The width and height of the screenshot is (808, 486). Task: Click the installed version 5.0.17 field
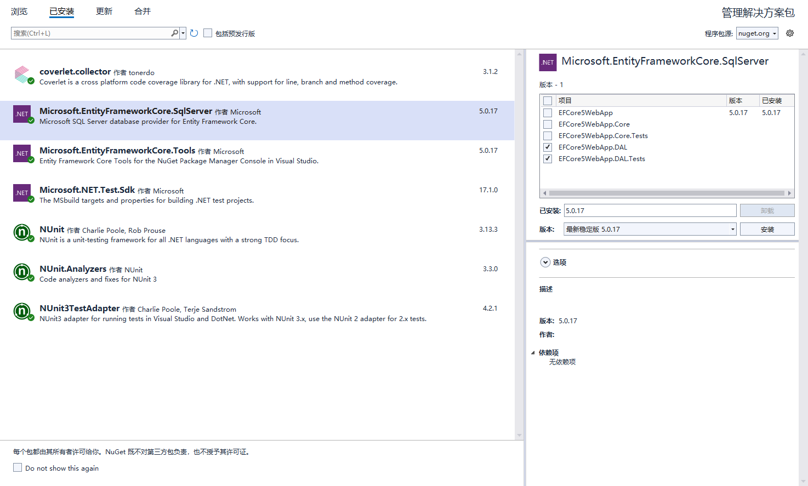(x=650, y=210)
